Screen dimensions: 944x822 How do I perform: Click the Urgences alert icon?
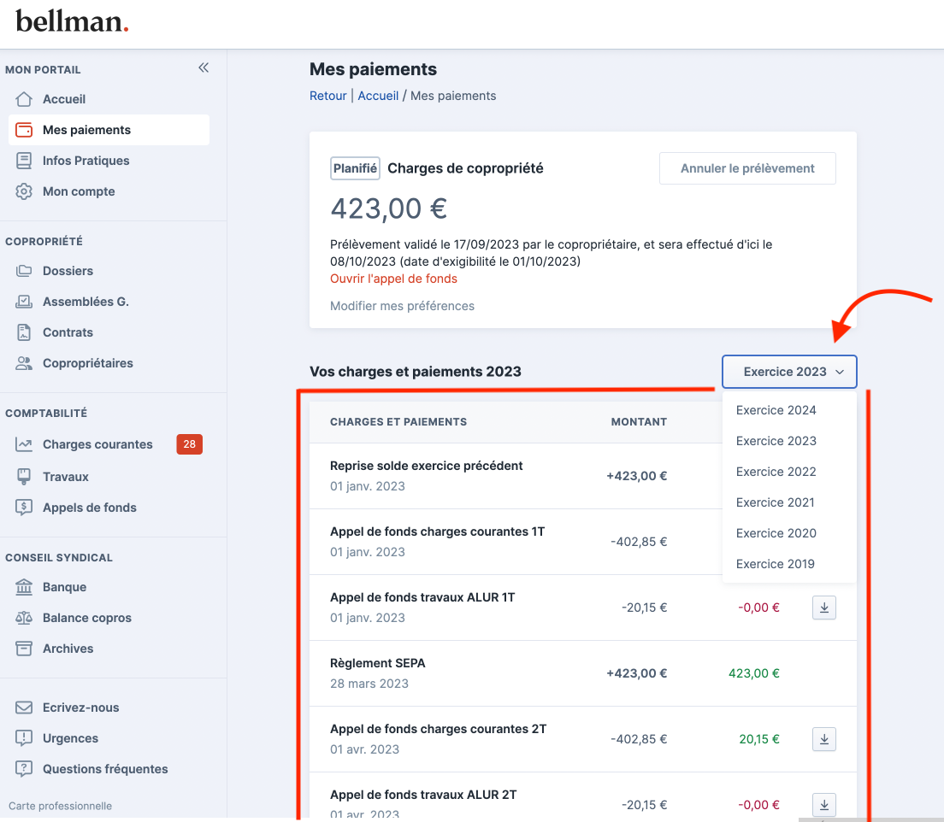(24, 738)
